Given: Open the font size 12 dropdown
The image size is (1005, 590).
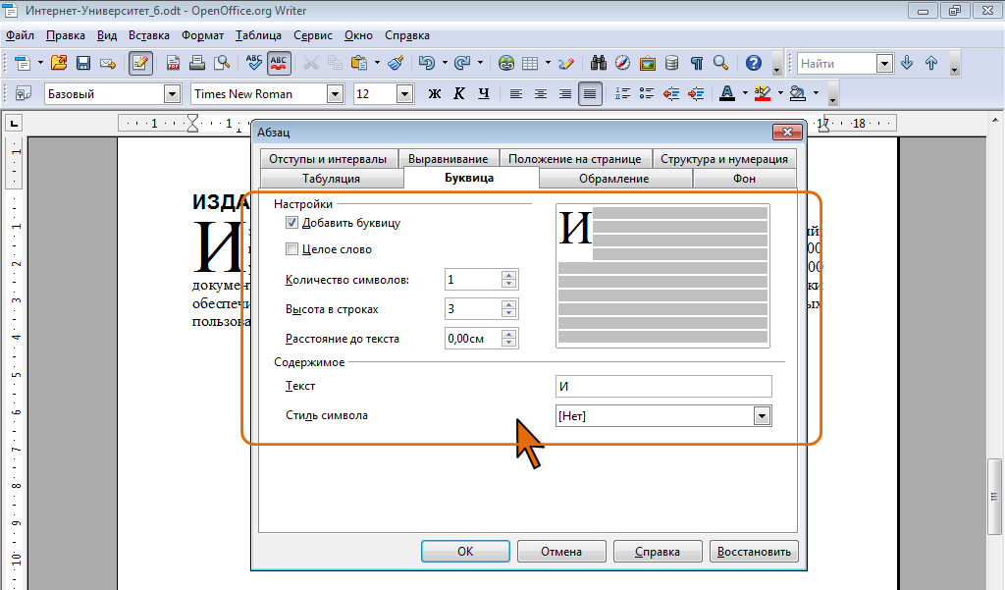Looking at the screenshot, I should [x=404, y=94].
